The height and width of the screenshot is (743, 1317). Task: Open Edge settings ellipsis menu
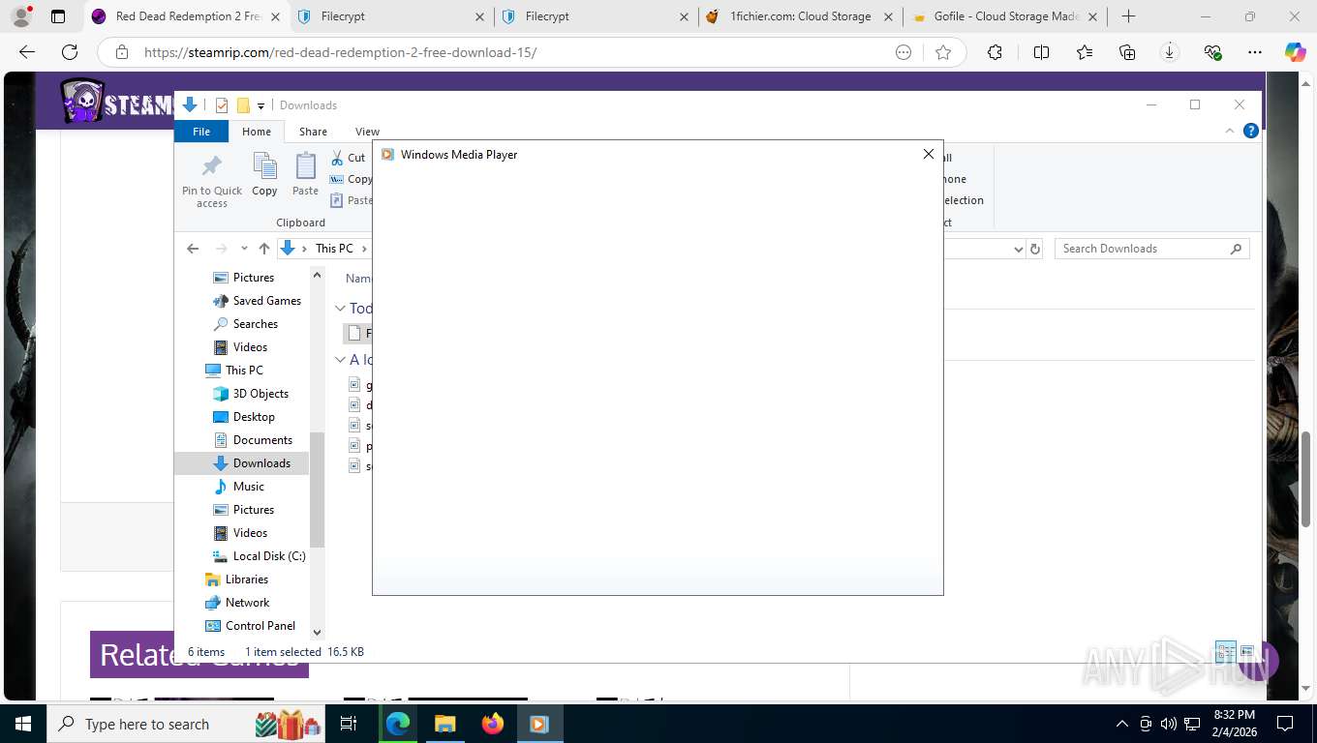[x=1255, y=52]
